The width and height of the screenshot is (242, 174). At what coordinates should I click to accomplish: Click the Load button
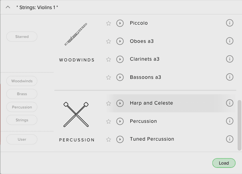224,163
